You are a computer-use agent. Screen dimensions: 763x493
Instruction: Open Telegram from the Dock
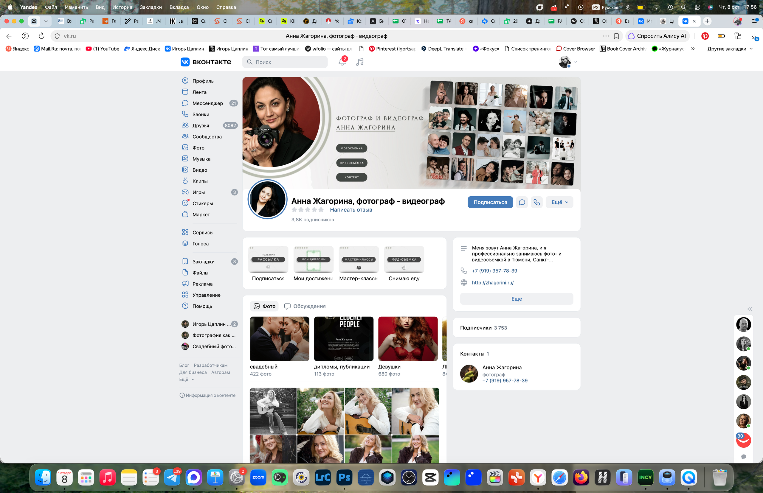(x=172, y=478)
